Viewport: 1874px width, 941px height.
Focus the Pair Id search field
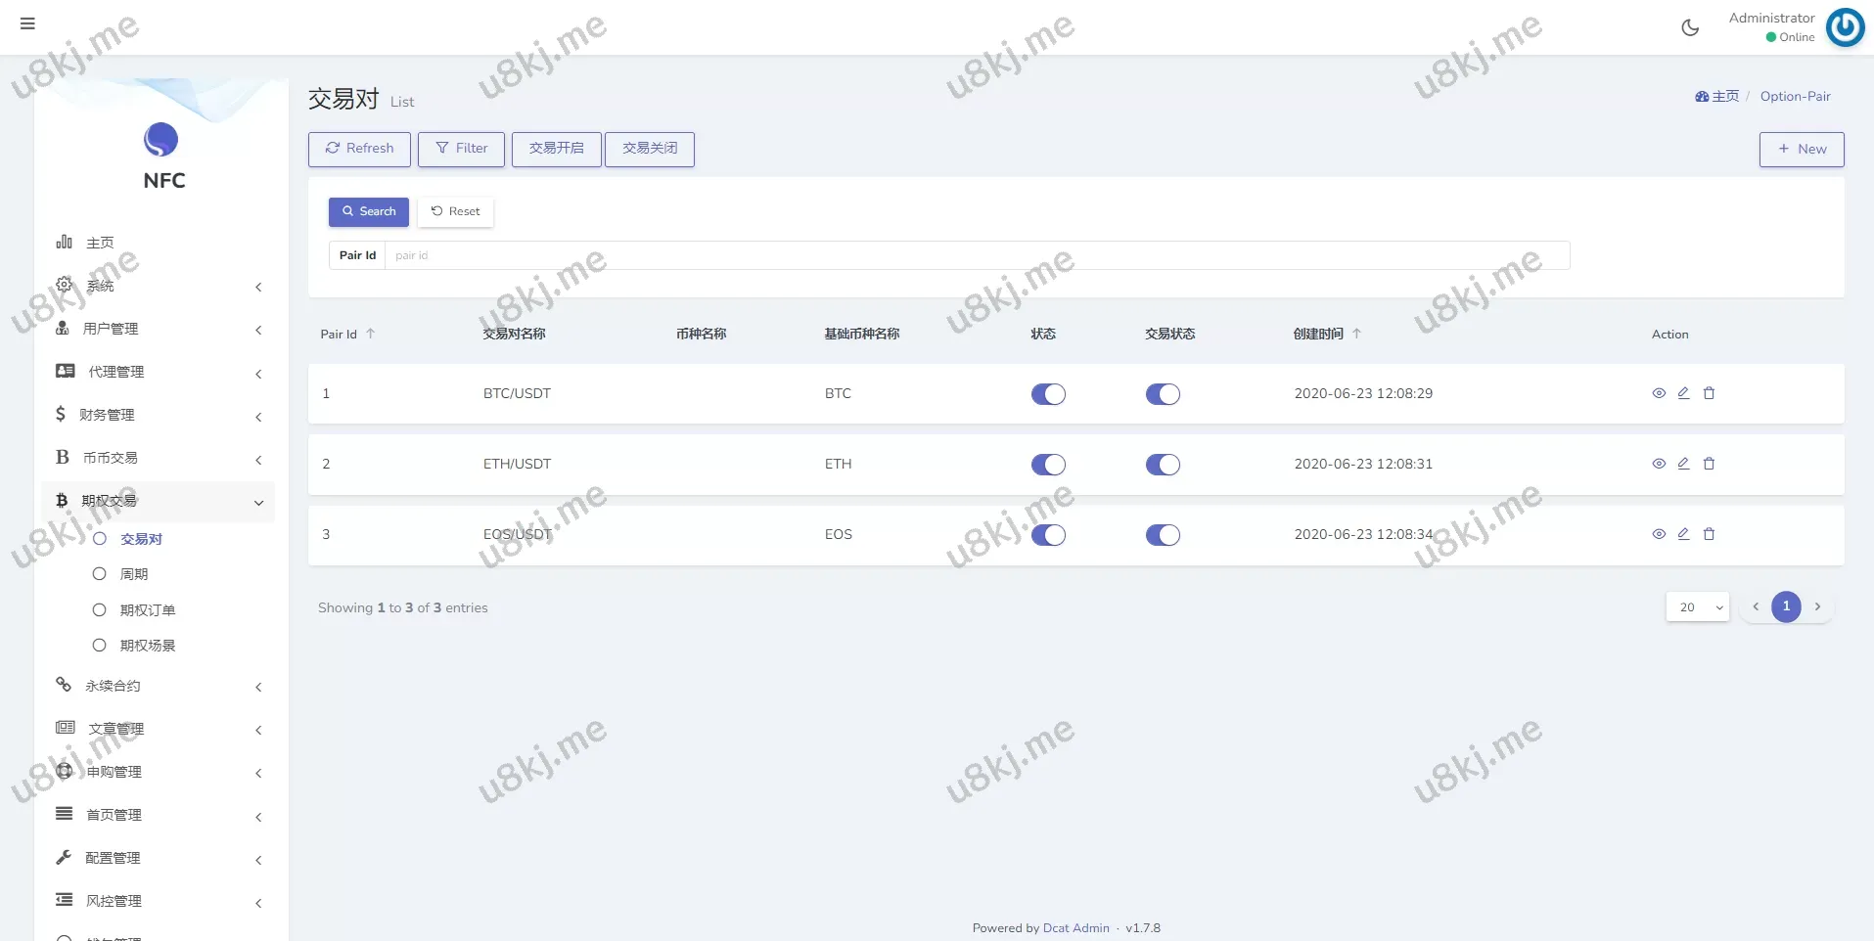click(976, 255)
